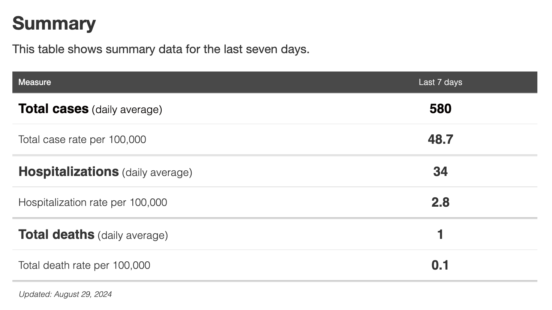552x310 pixels.
Task: Click the Last 7 days column header
Action: 440,82
